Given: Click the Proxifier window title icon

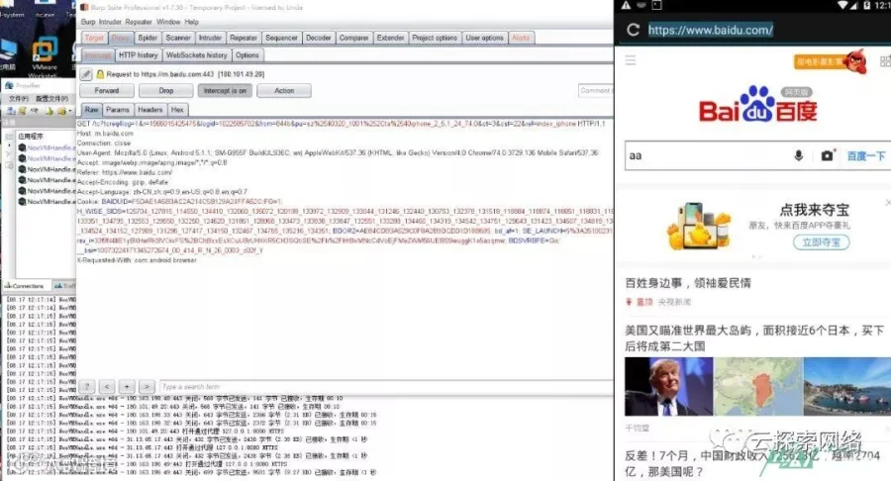Looking at the screenshot, I should coord(9,85).
